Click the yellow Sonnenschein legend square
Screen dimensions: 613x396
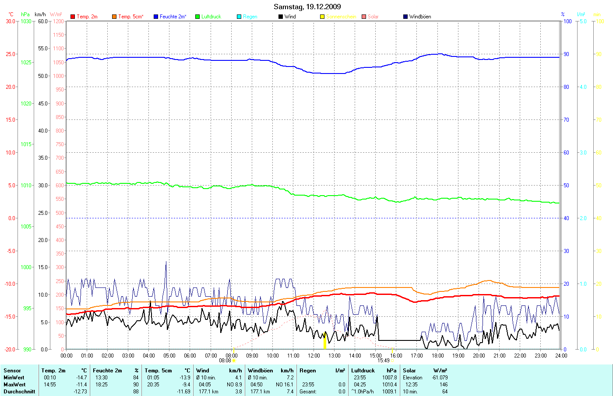(322, 17)
